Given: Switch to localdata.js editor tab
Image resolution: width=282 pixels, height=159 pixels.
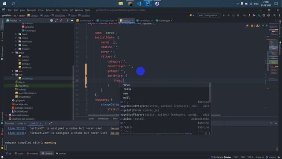Looking at the screenshot, I should [x=85, y=21].
